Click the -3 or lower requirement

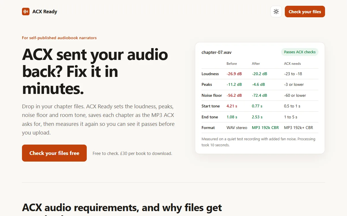tap(294, 84)
